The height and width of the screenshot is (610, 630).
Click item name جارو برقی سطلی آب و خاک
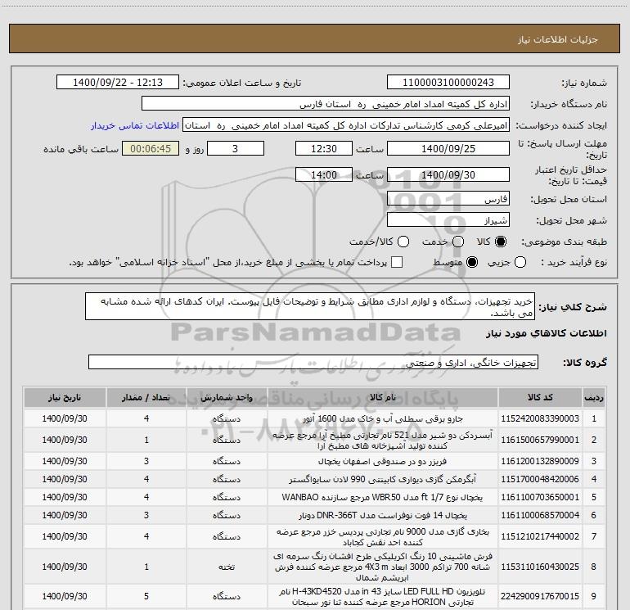(x=383, y=418)
